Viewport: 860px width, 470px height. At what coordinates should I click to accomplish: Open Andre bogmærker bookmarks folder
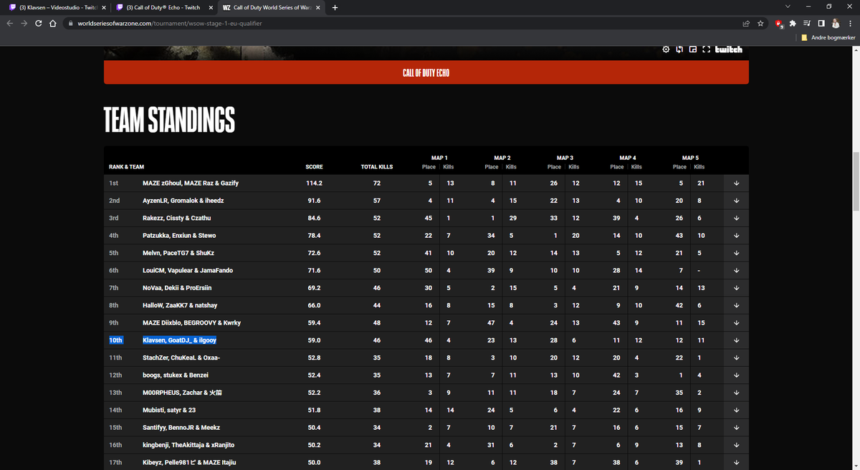pos(828,37)
